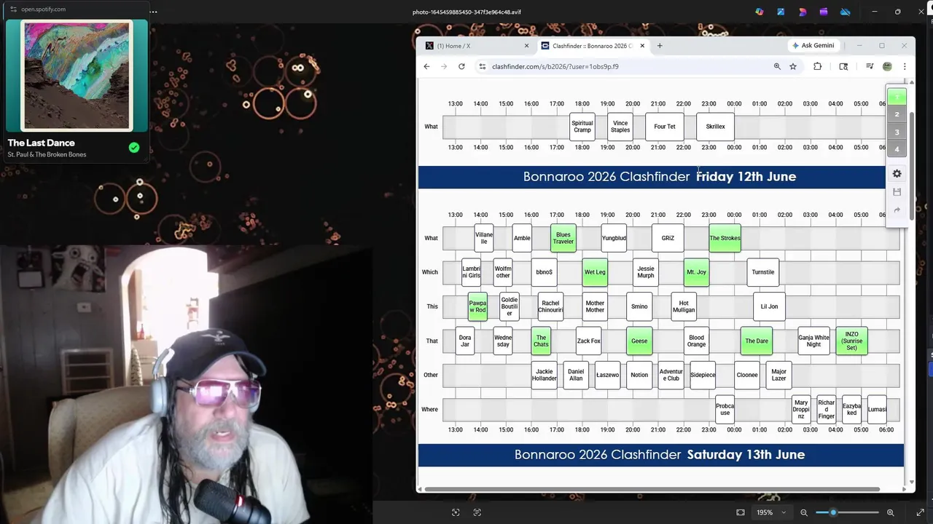Go back in the Chrome browser
This screenshot has height=524, width=933.
426,66
